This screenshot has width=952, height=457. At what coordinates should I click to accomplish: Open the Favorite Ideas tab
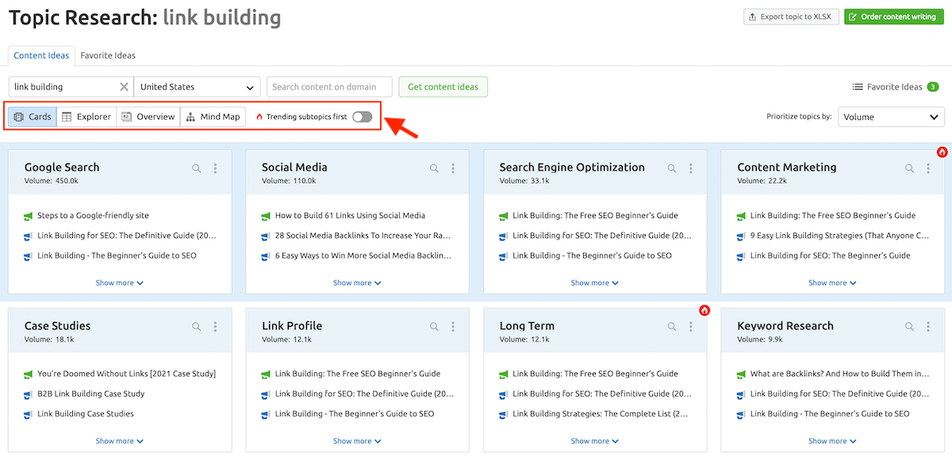click(x=108, y=56)
